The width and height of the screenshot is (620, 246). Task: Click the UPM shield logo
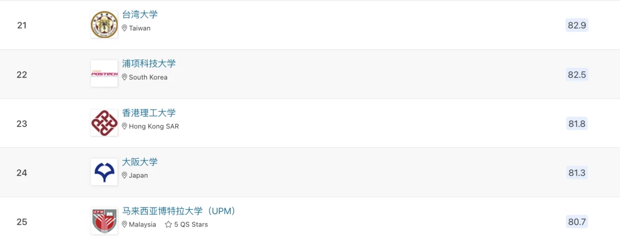click(x=104, y=221)
